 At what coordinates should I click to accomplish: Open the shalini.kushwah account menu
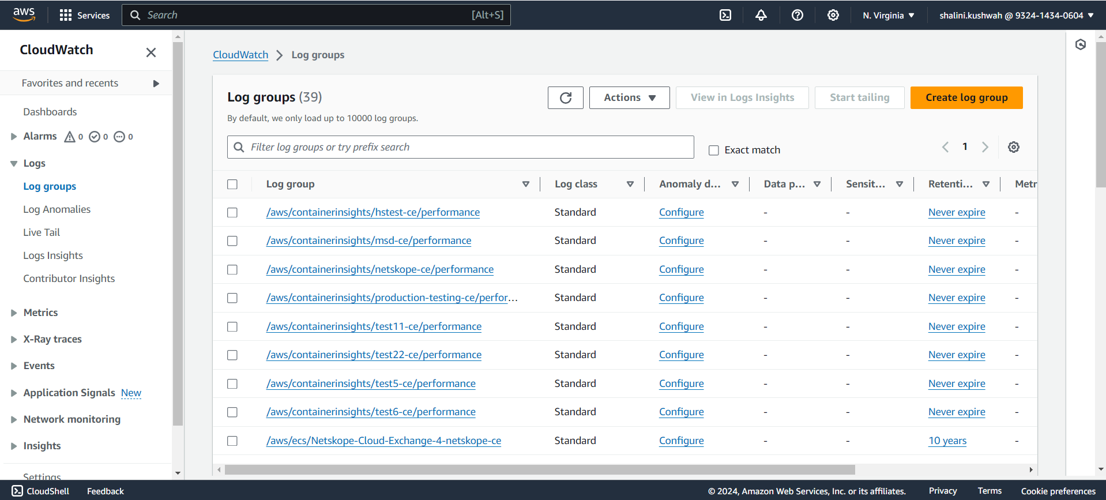pyautogui.click(x=1017, y=15)
